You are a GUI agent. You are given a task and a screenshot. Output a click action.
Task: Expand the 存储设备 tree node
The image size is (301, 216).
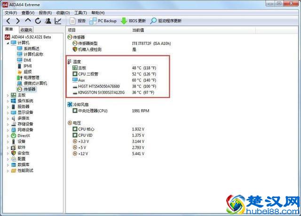(x=8, y=124)
